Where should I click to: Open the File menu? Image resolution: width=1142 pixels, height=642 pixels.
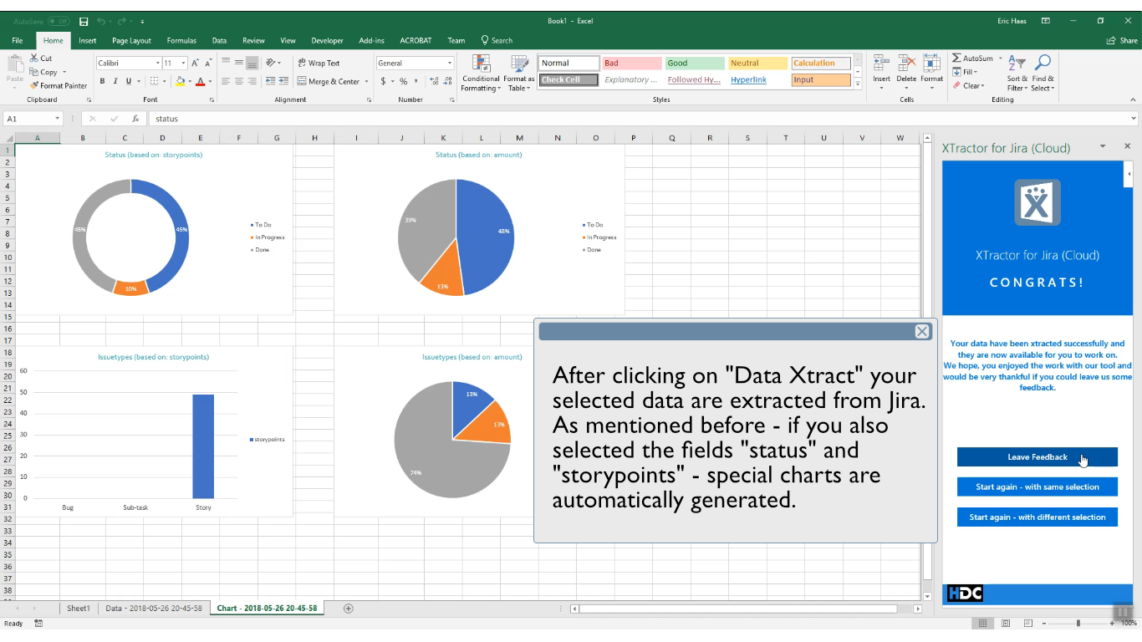tap(18, 40)
